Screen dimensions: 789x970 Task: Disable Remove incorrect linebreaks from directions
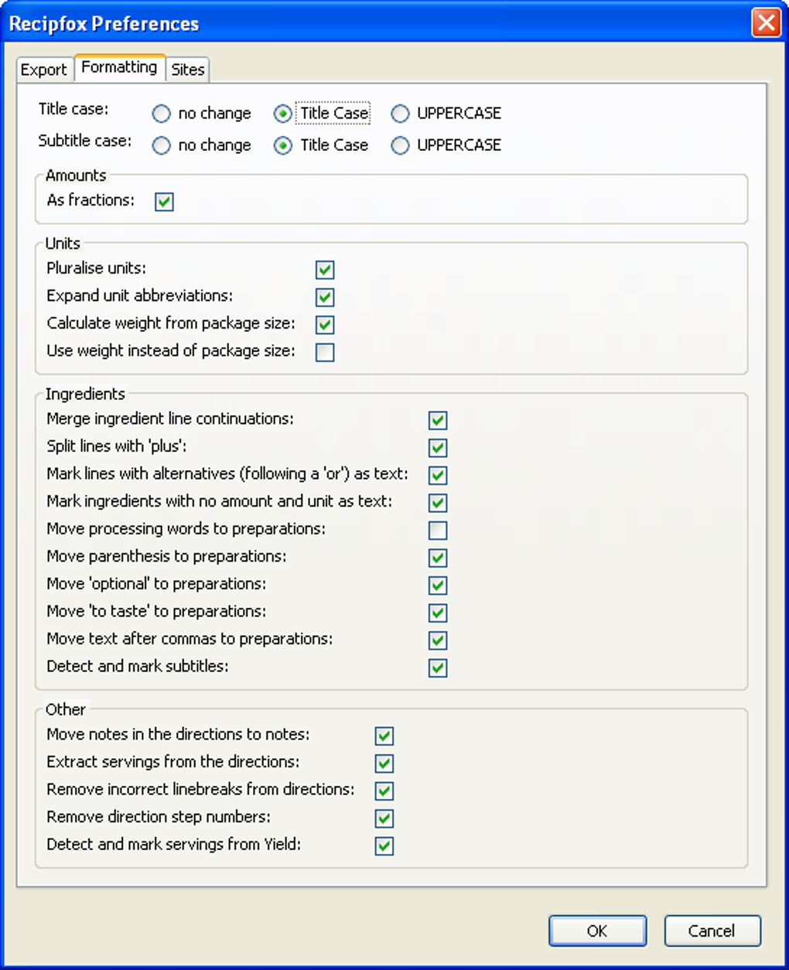coord(384,791)
